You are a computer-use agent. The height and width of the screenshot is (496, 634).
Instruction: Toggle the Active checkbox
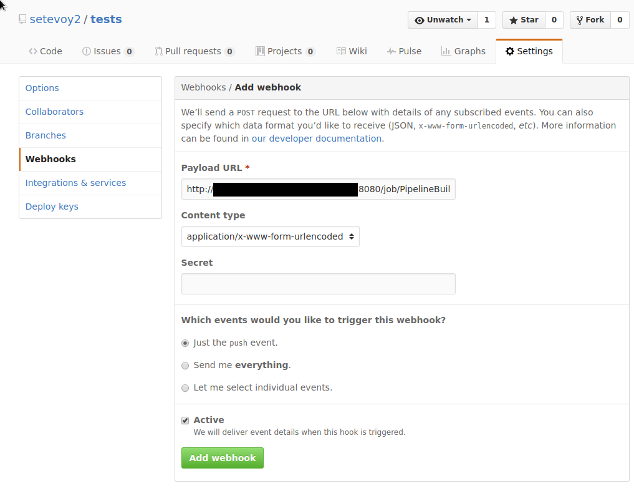tap(185, 421)
